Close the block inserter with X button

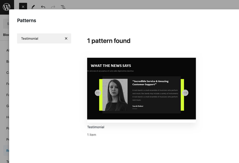pos(23,7)
